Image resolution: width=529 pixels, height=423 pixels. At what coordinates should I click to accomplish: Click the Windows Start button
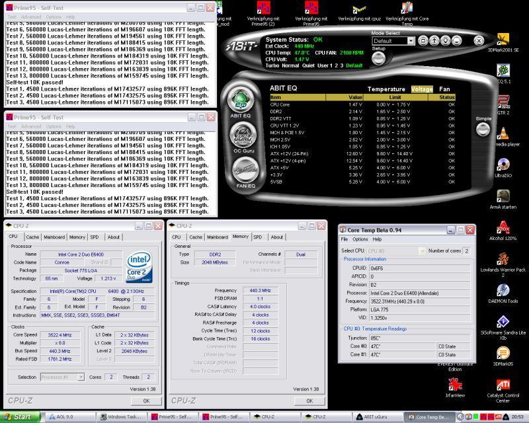tap(20, 417)
